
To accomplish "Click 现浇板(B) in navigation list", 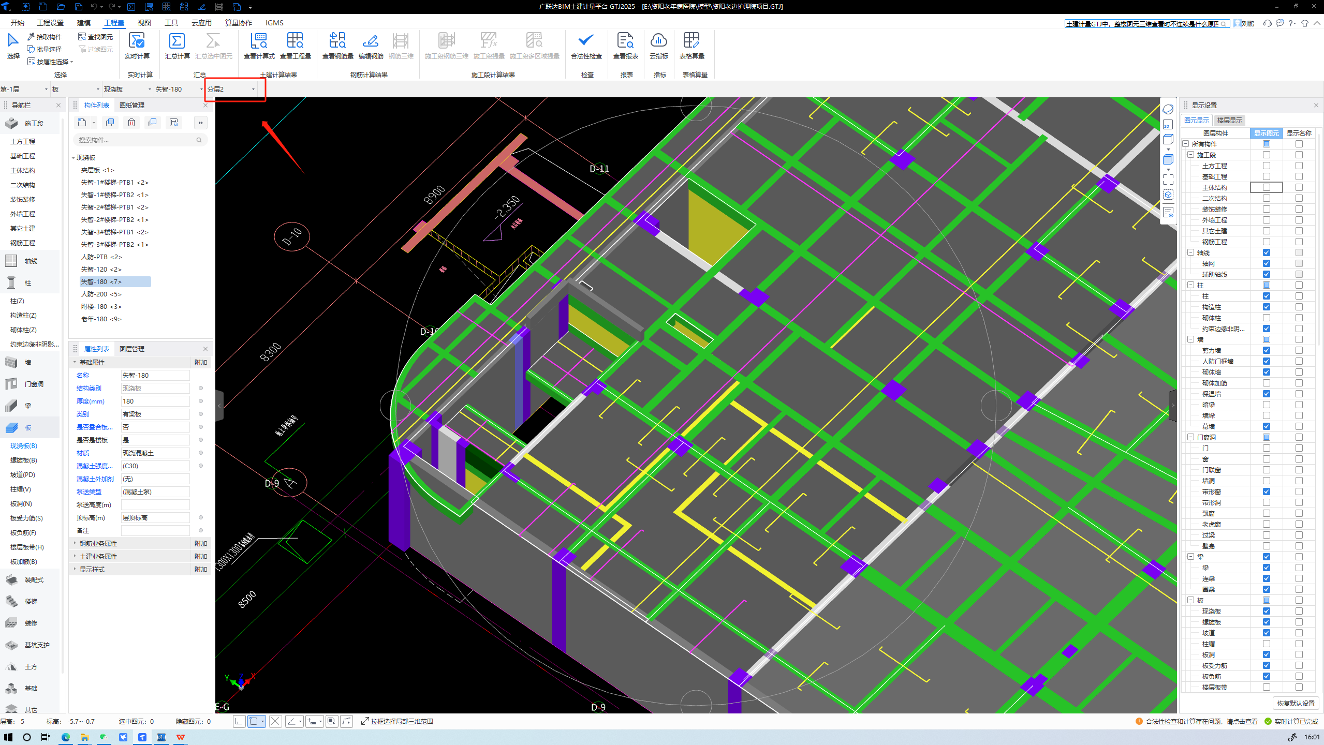I will tap(24, 445).
